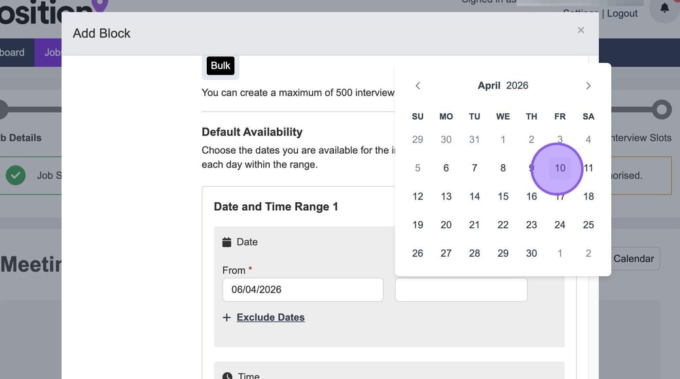Image resolution: width=680 pixels, height=379 pixels.
Task: Click the From date input field
Action: click(302, 290)
